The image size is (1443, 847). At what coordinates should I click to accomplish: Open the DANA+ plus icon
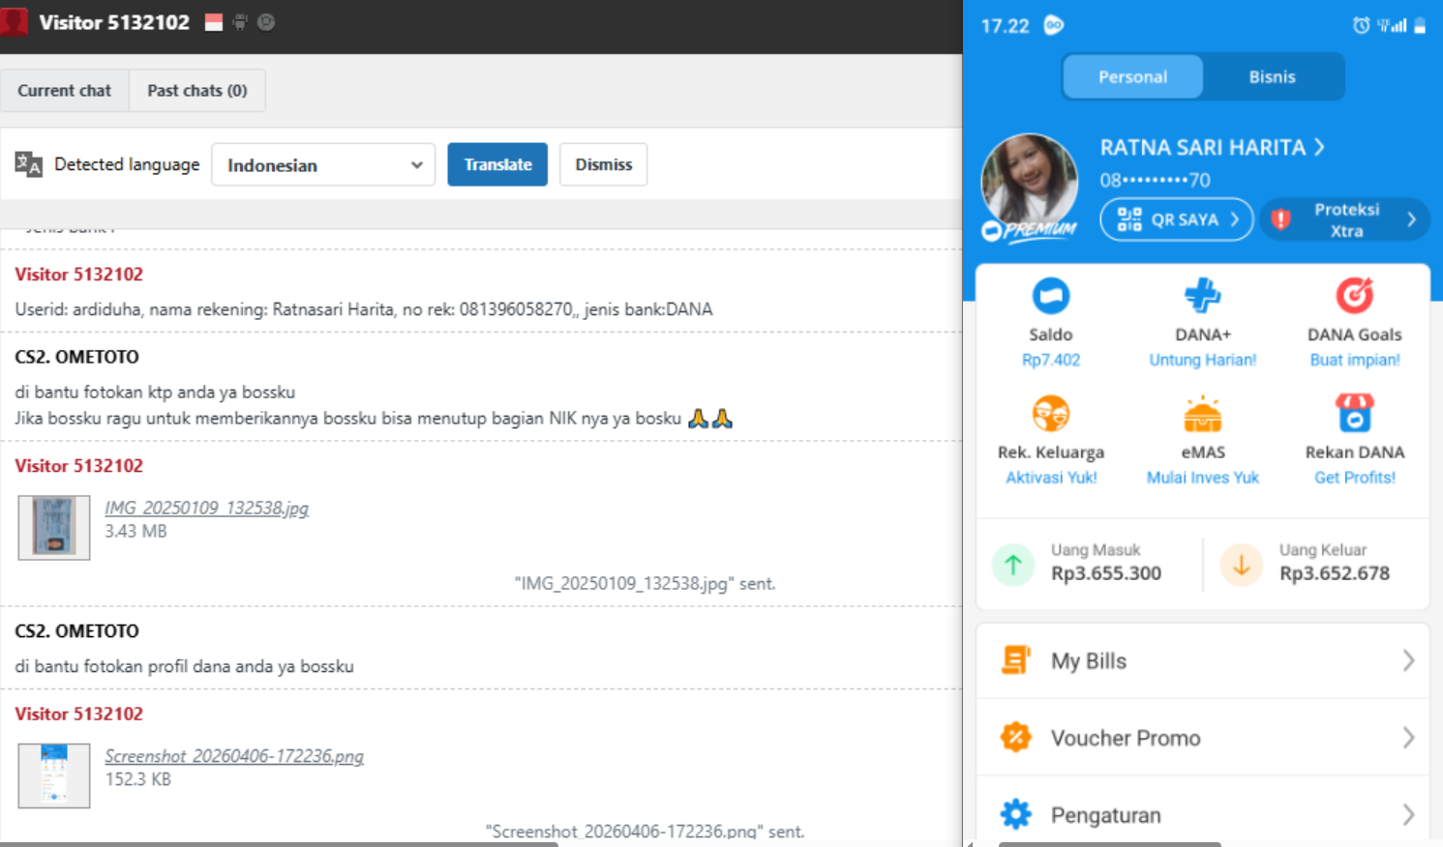[1203, 296]
